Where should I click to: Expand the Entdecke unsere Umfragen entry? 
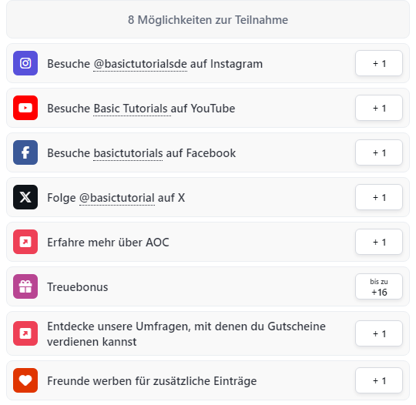pyautogui.click(x=208, y=333)
